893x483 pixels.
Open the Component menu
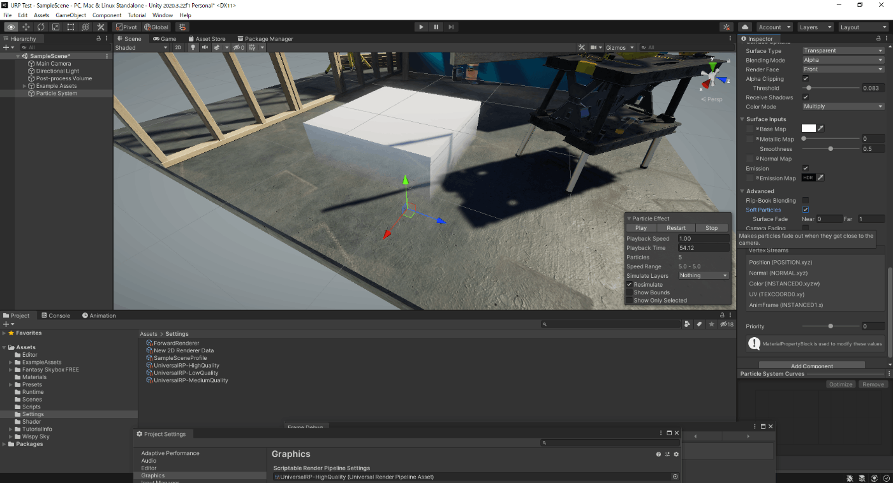click(x=107, y=15)
